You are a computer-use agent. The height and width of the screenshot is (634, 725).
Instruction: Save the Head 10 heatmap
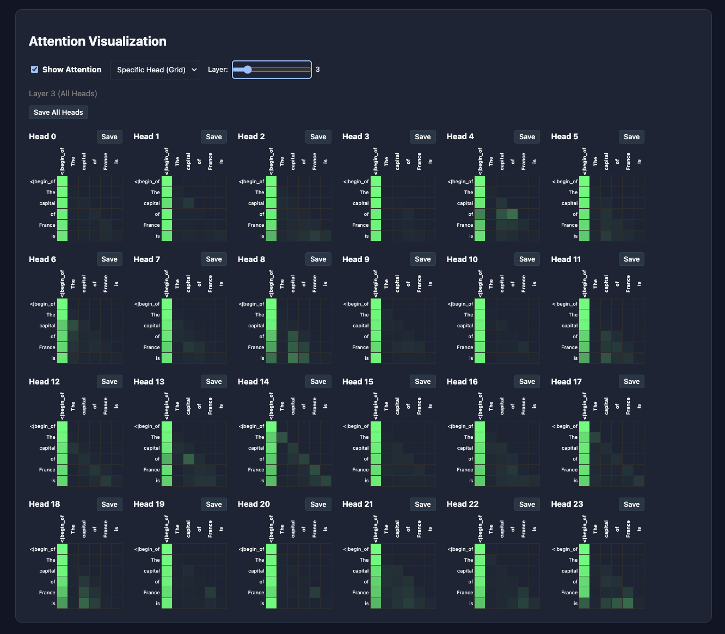pos(527,259)
